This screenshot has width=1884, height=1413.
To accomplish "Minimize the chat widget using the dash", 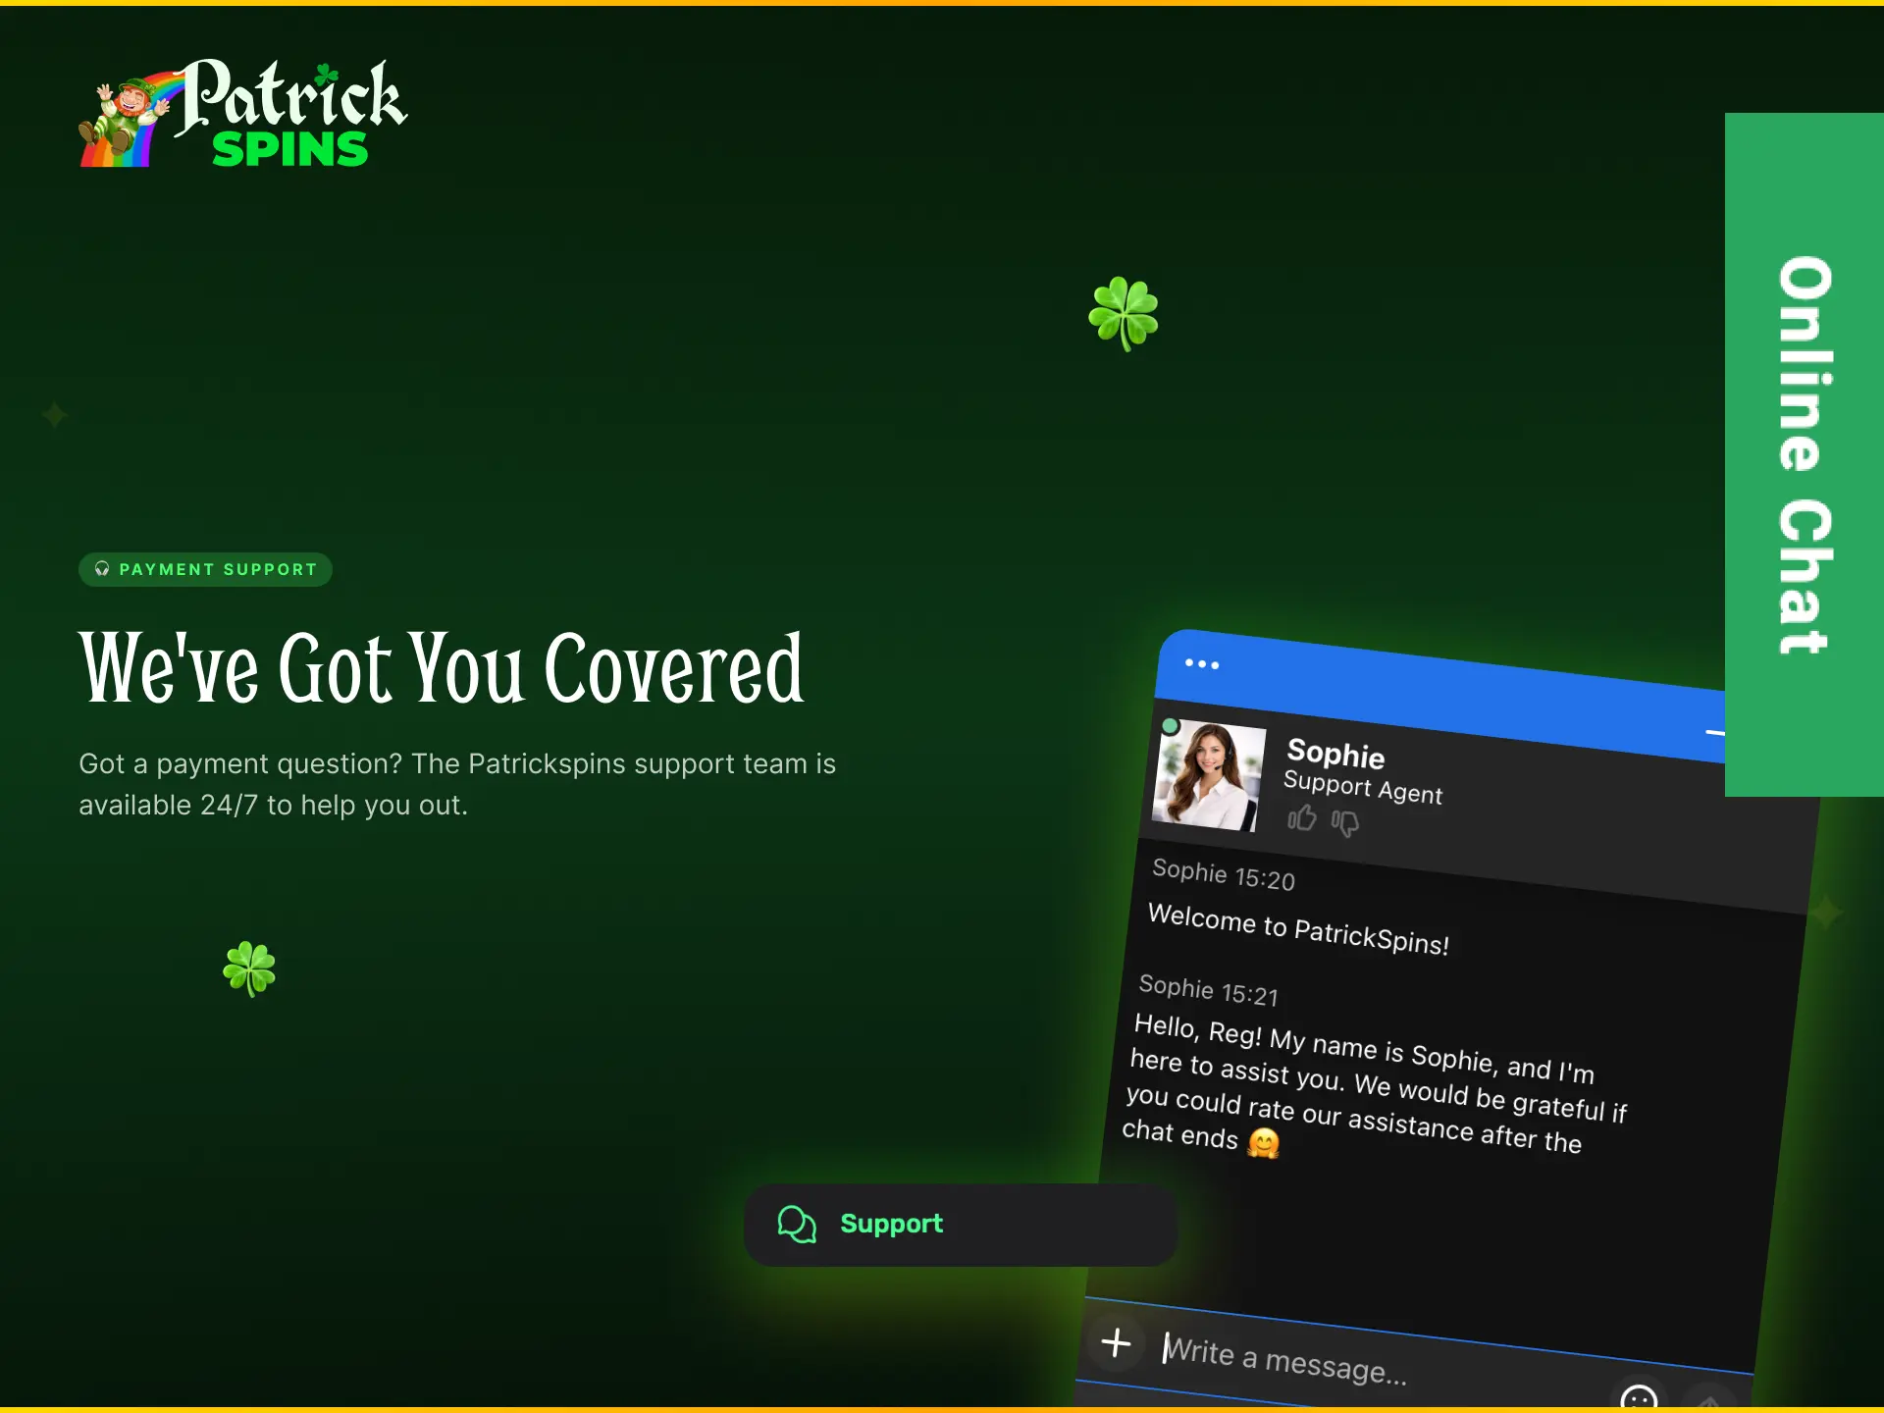I will tap(1715, 732).
